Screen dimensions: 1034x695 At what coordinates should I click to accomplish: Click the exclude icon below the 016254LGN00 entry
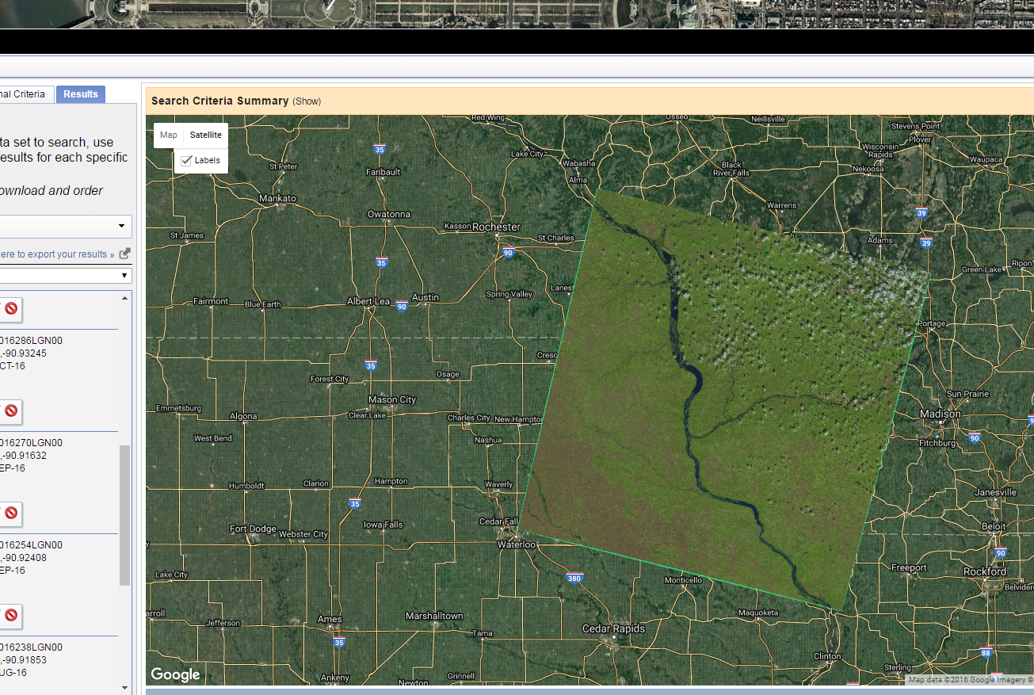click(11, 615)
